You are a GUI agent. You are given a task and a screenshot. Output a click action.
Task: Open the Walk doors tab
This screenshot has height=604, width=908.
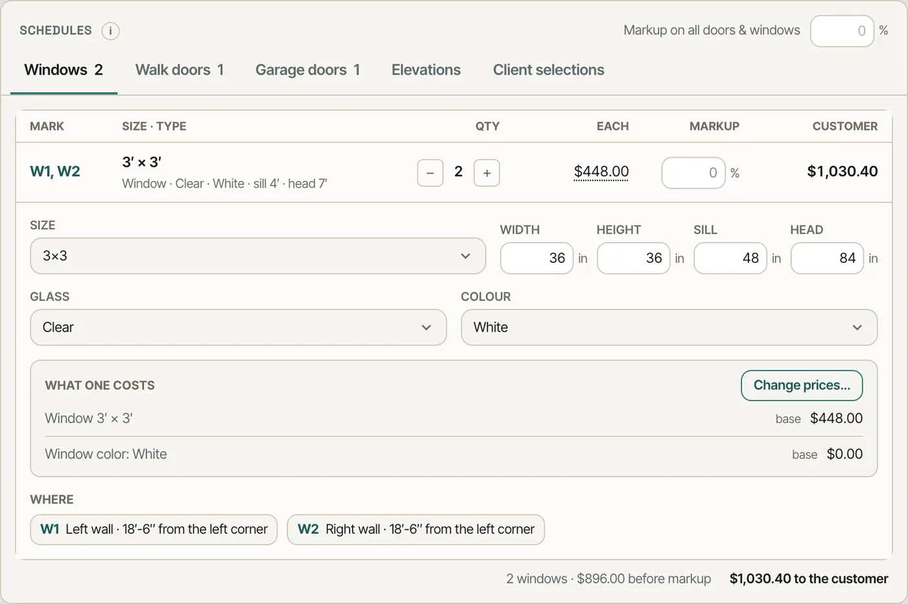click(180, 70)
